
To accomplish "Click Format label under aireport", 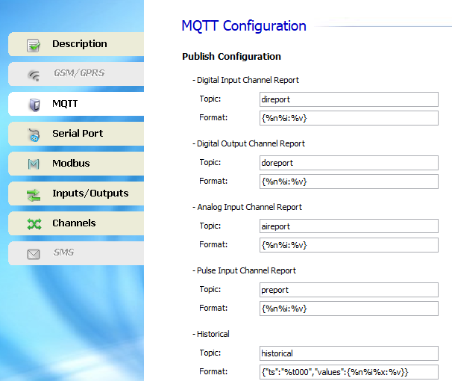I will [x=213, y=244].
